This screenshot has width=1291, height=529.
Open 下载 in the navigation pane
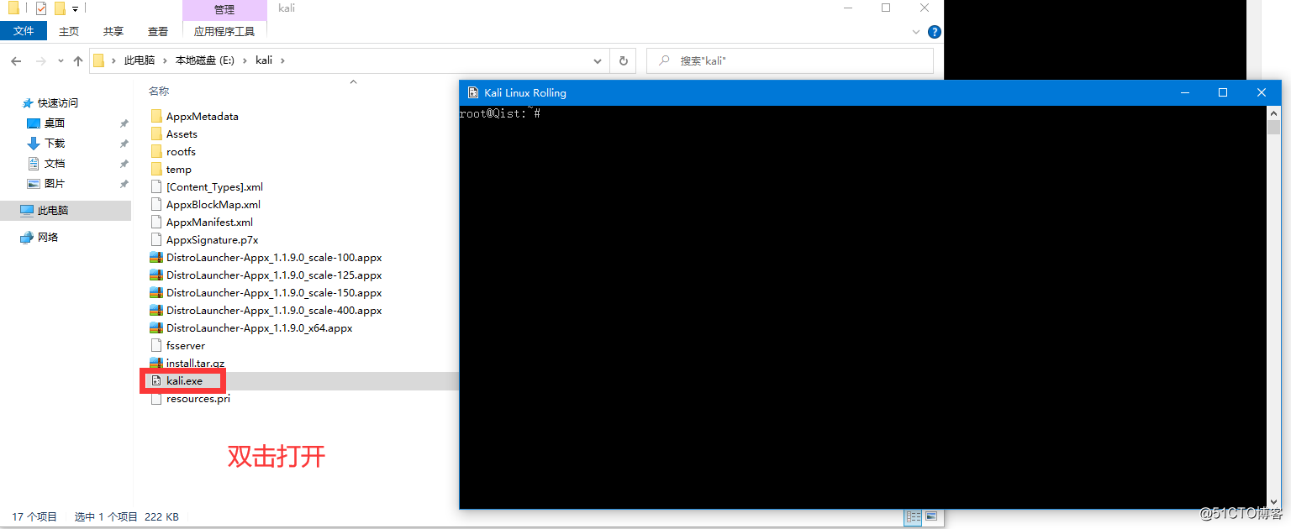coord(55,143)
